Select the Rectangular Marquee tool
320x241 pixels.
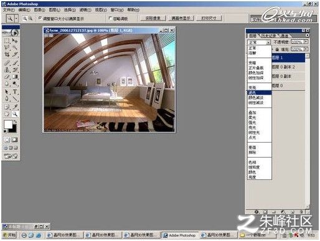point(7,40)
